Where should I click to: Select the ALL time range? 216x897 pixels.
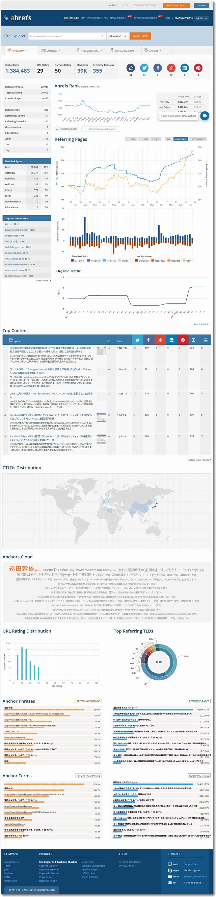coord(168,139)
